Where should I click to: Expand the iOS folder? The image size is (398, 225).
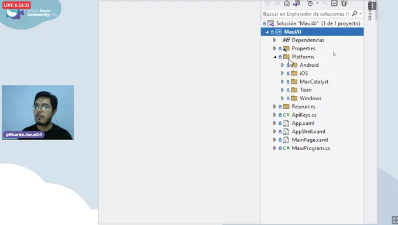(x=283, y=73)
